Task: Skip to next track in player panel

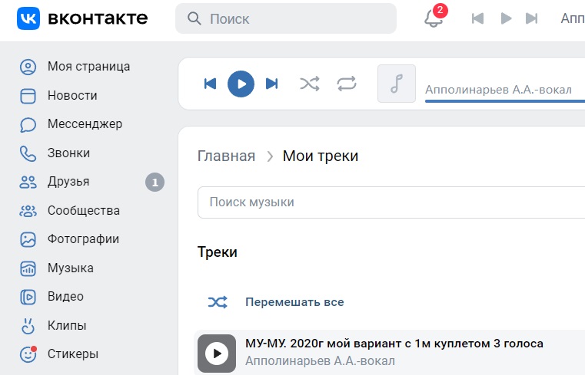Action: coord(271,84)
